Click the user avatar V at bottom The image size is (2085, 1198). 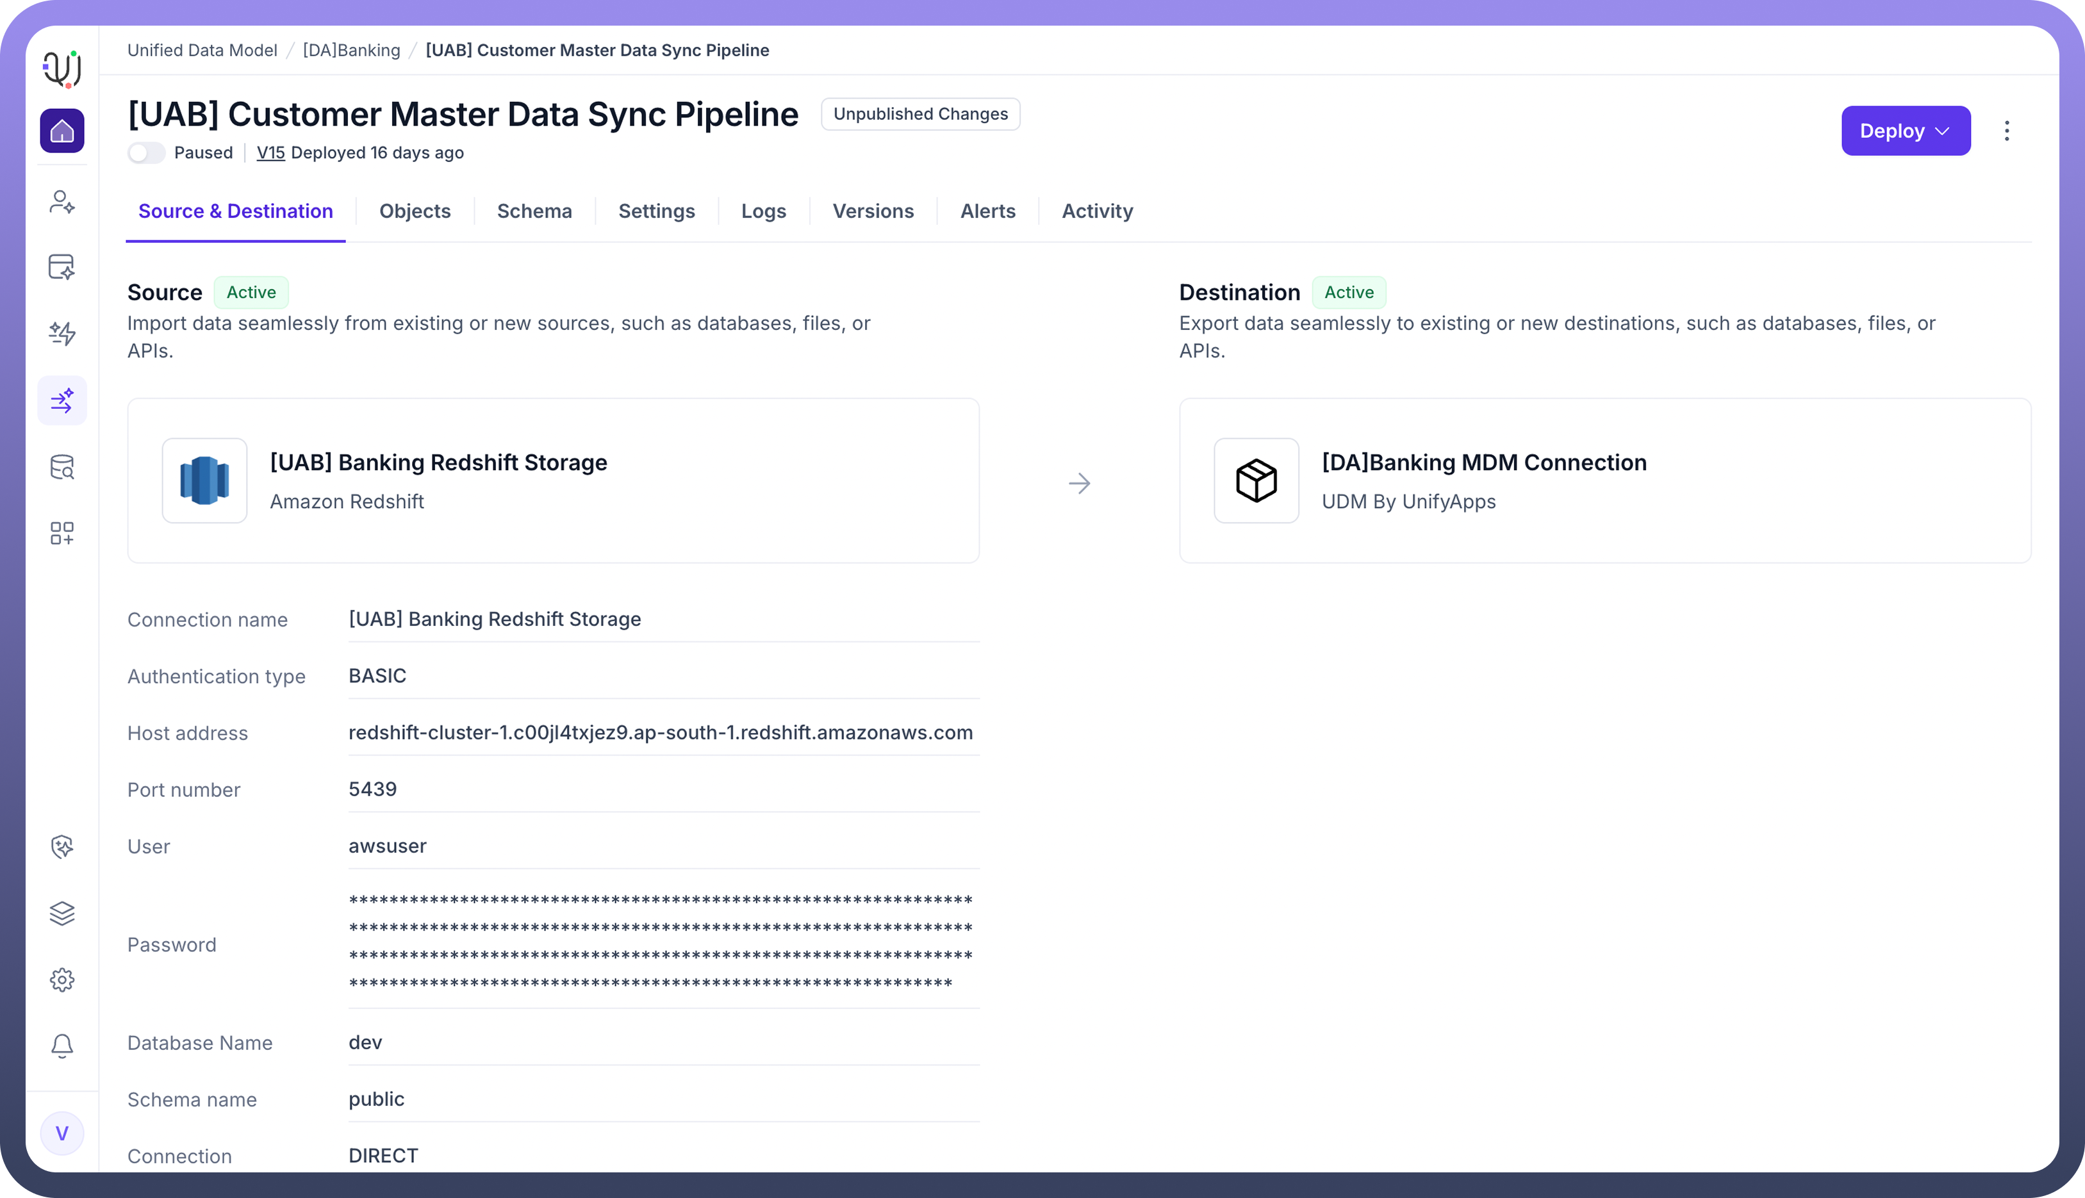(62, 1134)
